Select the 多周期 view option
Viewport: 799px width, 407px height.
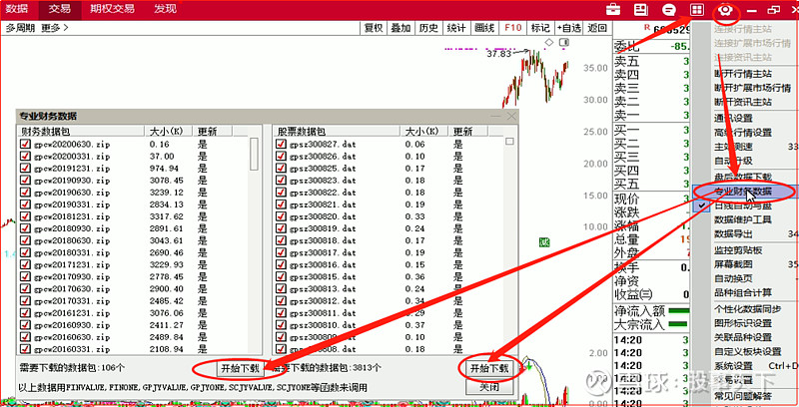(x=20, y=28)
